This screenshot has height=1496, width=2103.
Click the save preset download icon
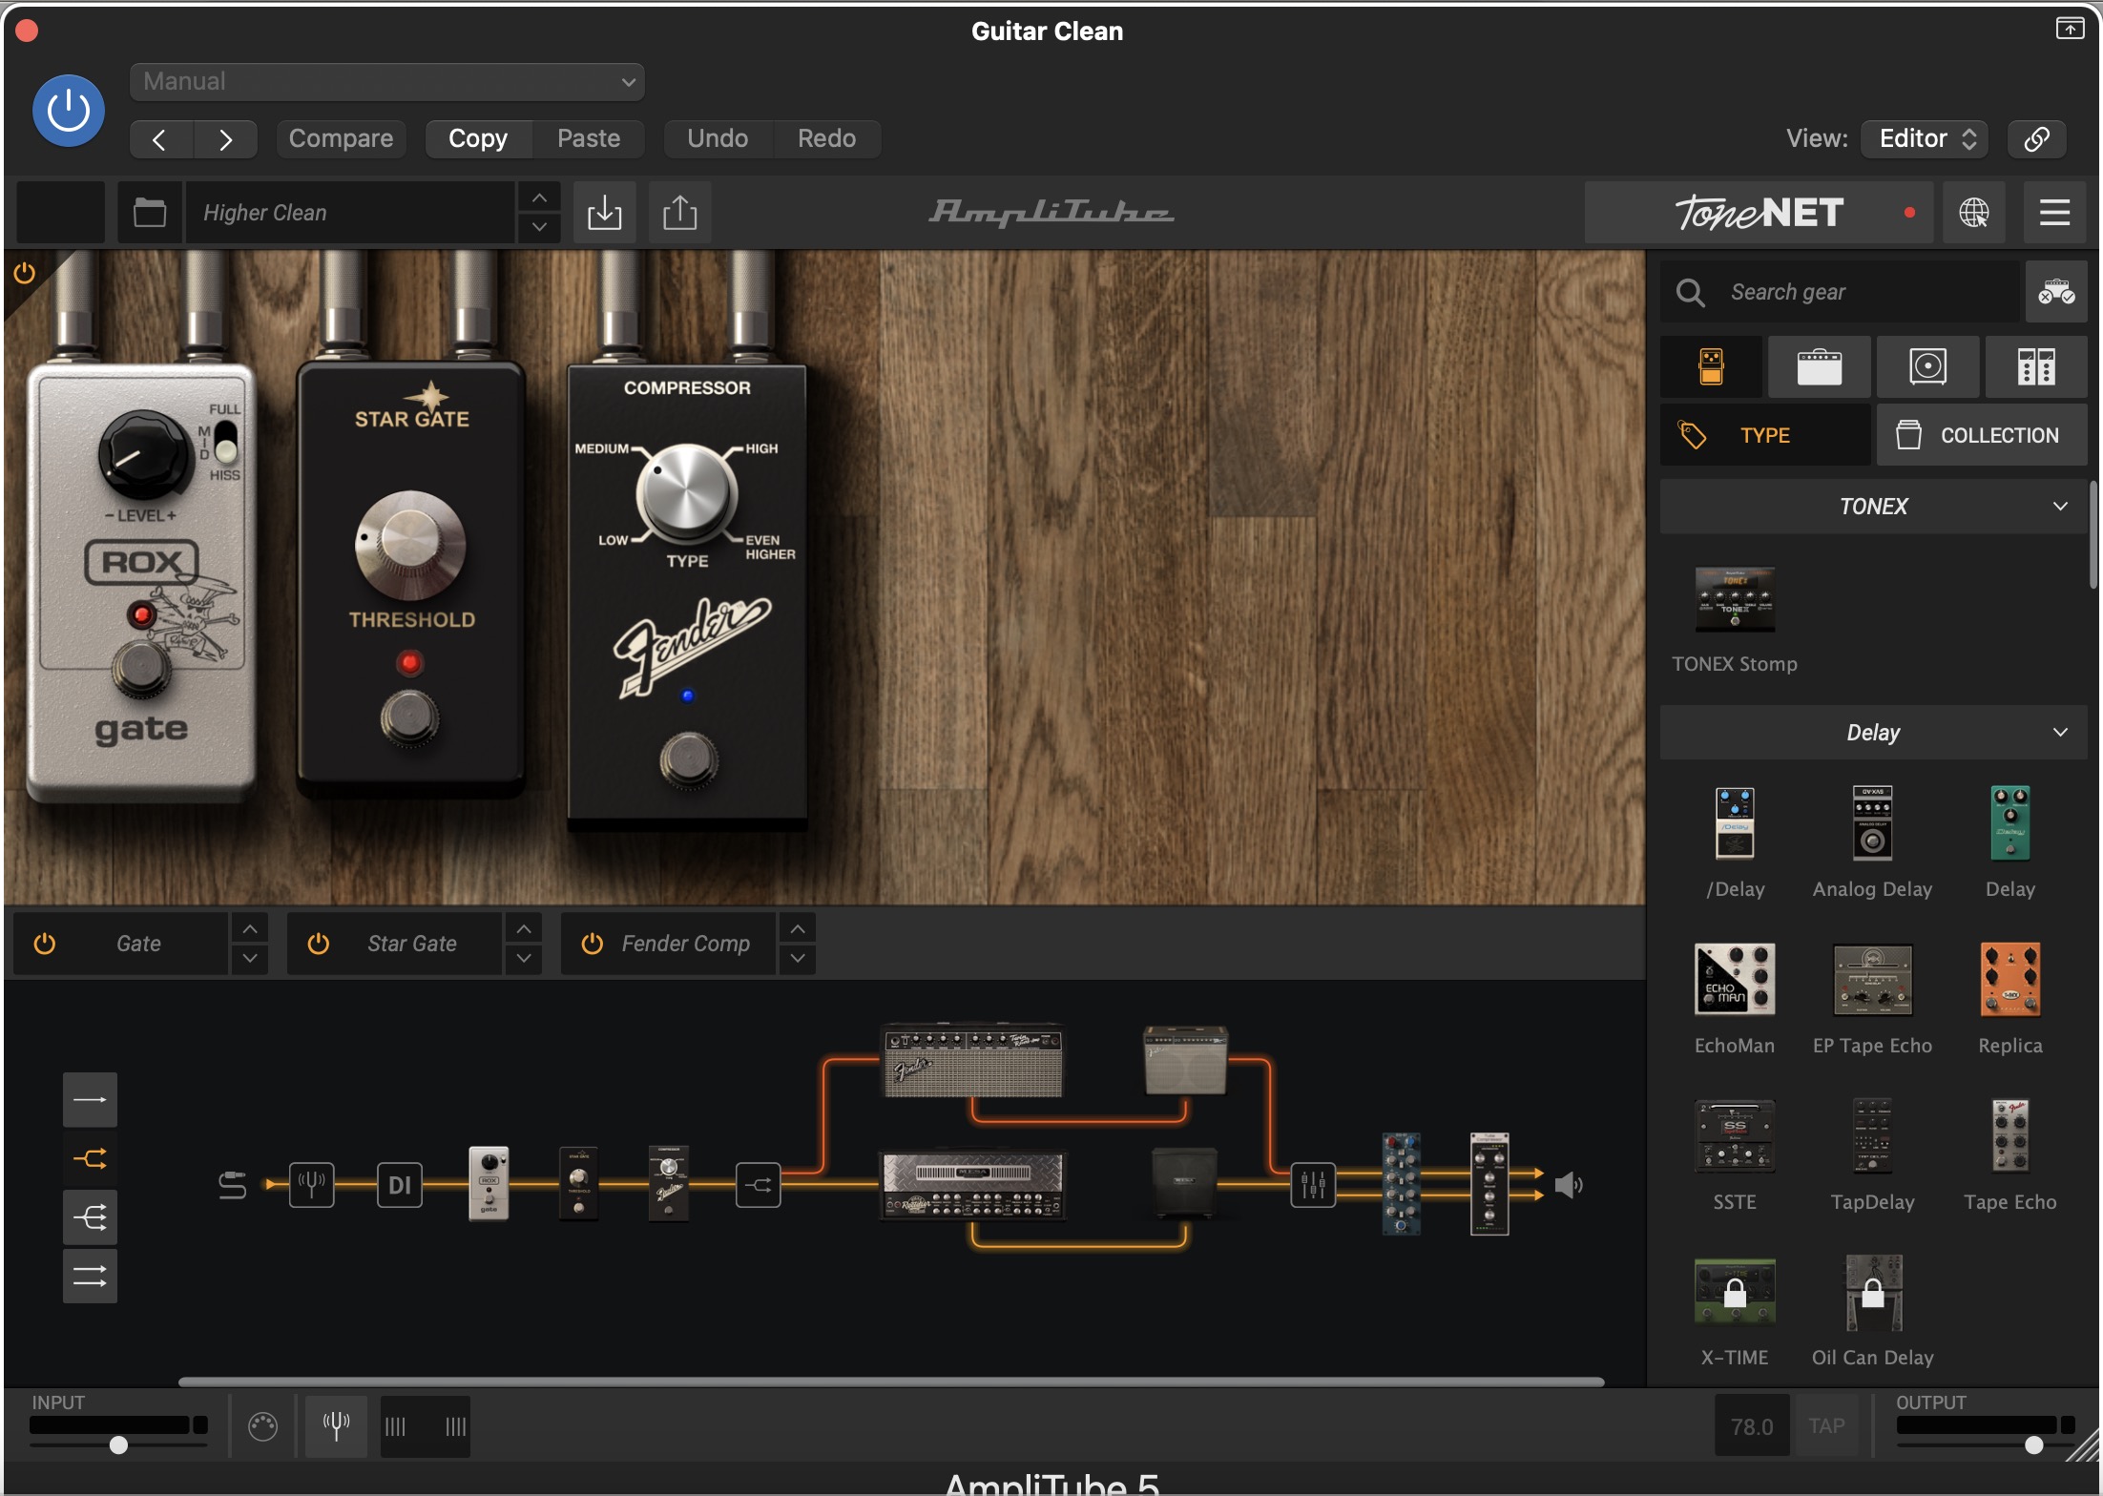[605, 213]
